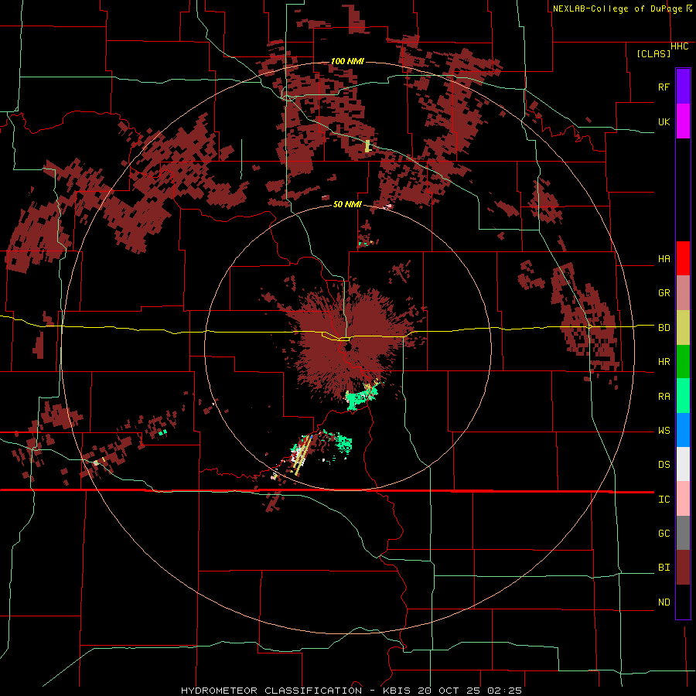Click the 100 NMI range ring label
This screenshot has height=696, width=696.
[x=347, y=61]
